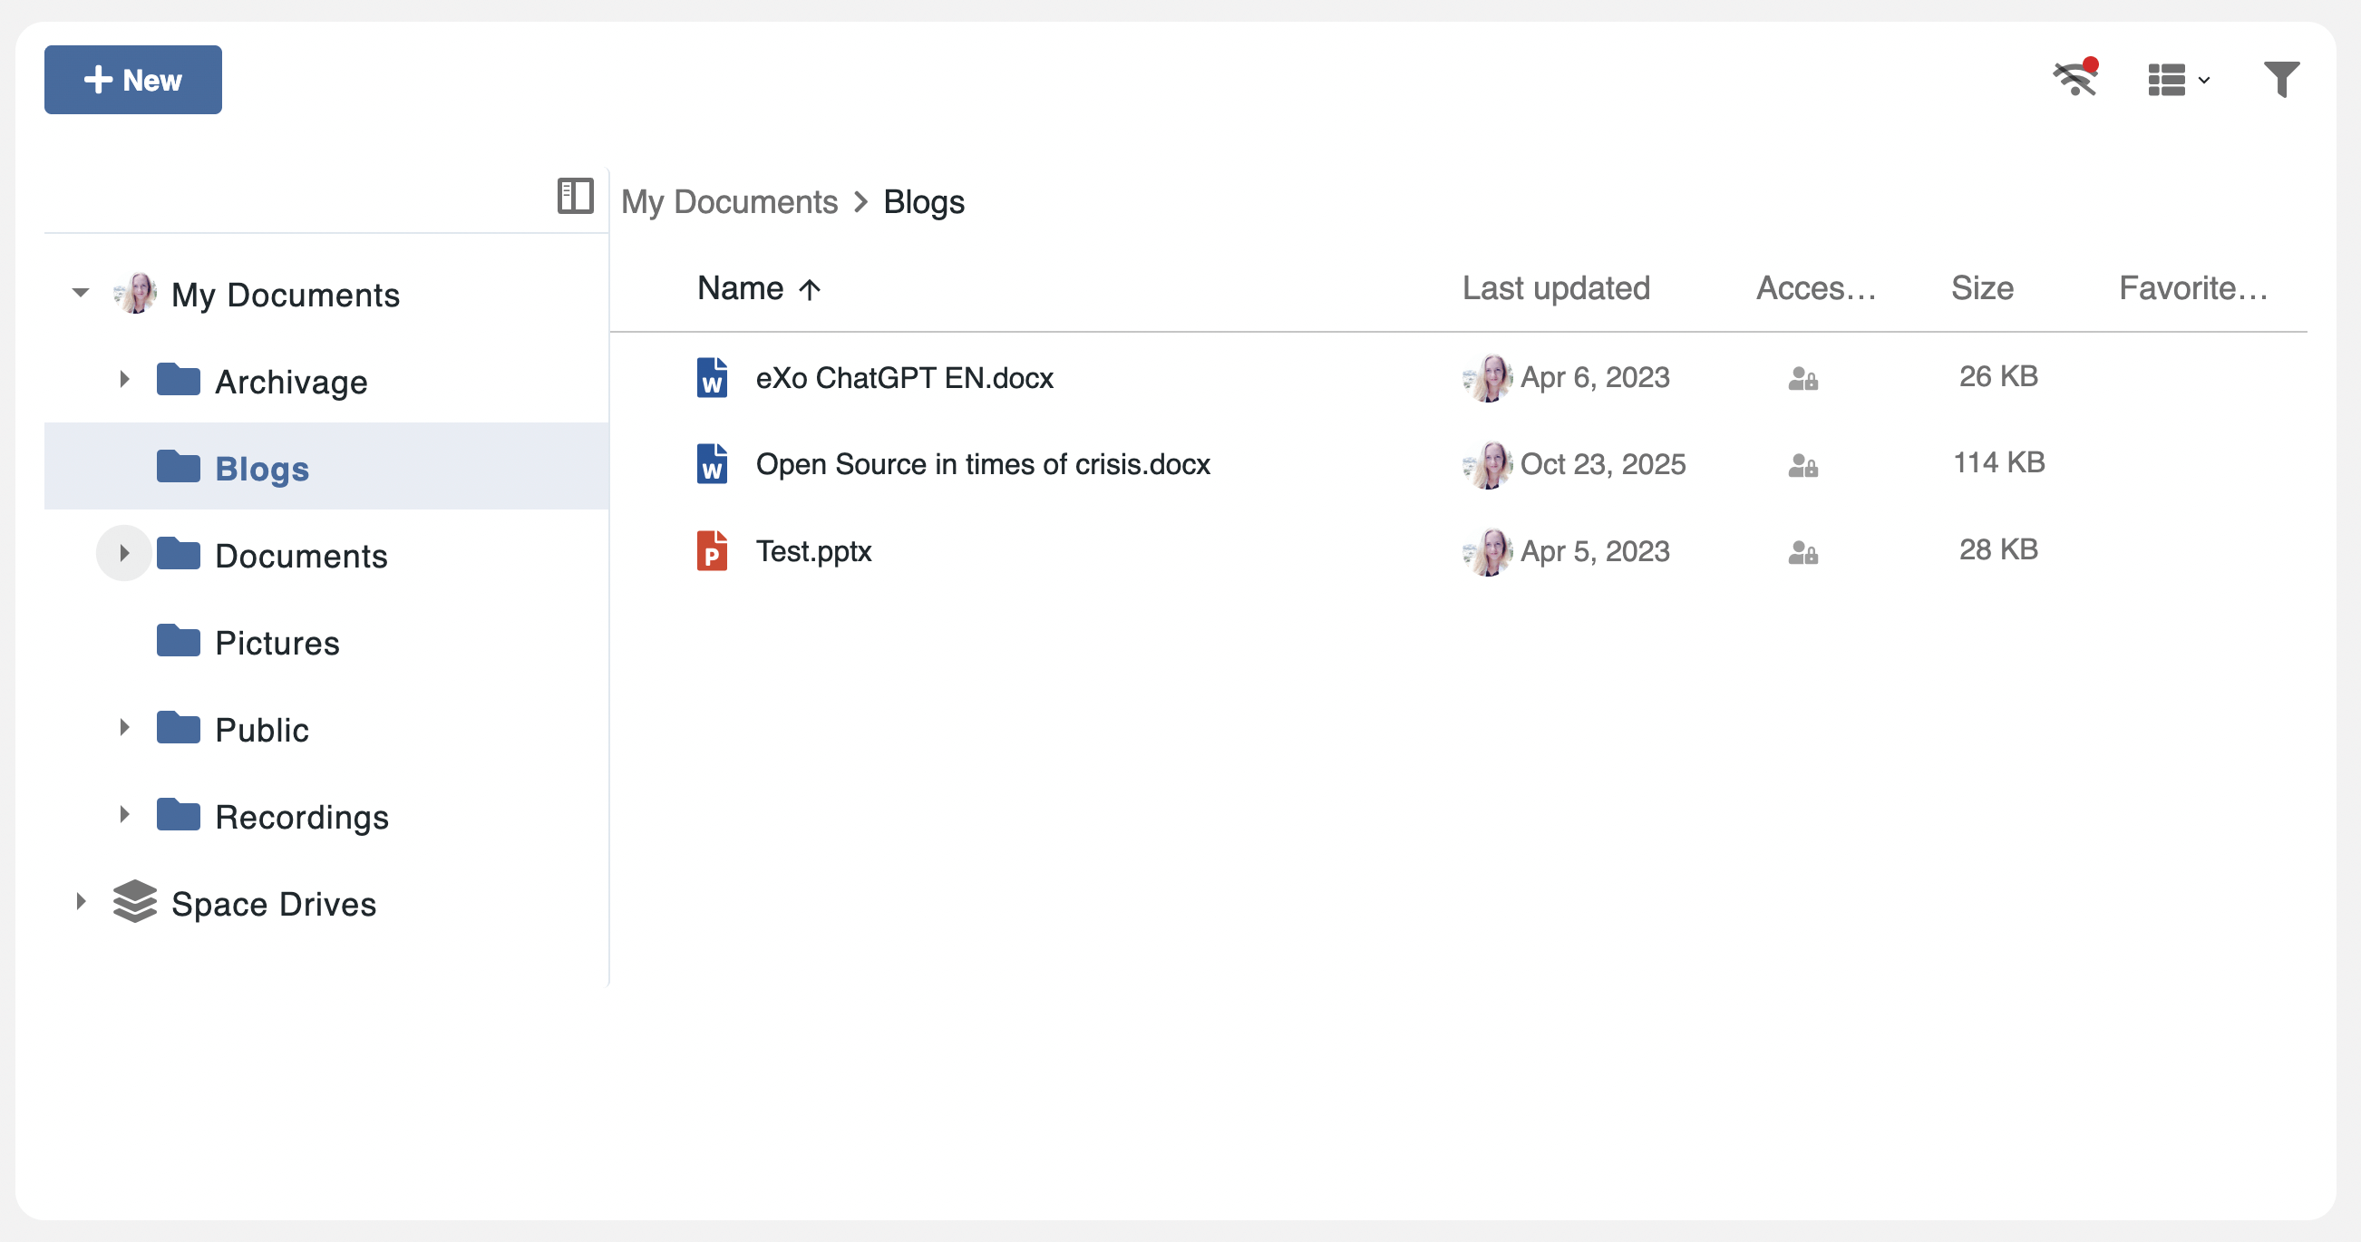Screen dimensions: 2361x1242
Task: Collapse the My Documents tree
Action: [x=81, y=294]
